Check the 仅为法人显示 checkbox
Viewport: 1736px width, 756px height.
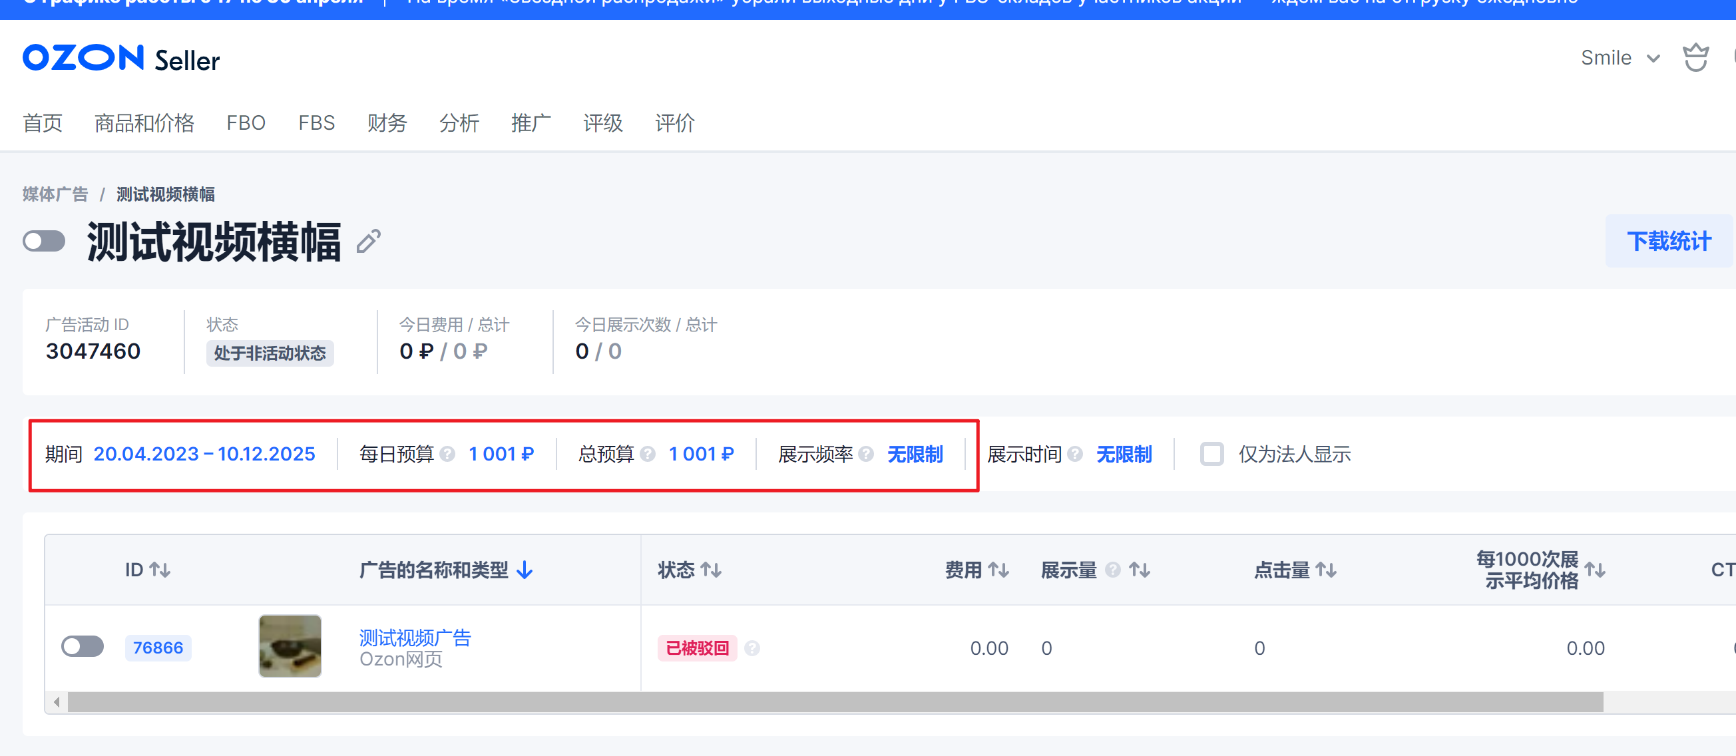pyautogui.click(x=1211, y=454)
